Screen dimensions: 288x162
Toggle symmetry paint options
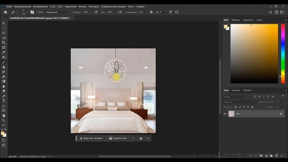tap(176, 12)
